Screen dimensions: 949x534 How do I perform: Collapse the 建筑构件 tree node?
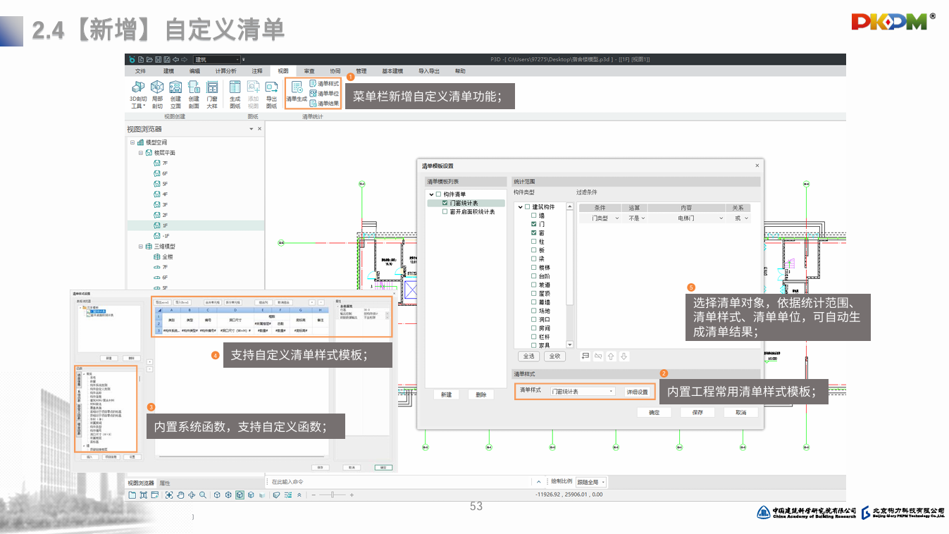[x=519, y=207]
